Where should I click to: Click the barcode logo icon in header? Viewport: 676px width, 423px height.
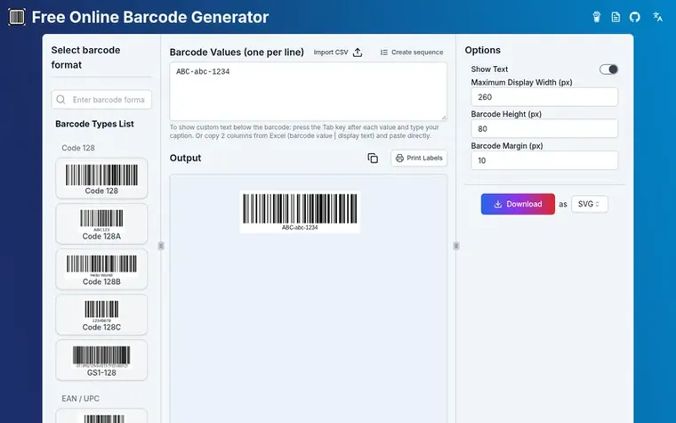pos(17,17)
